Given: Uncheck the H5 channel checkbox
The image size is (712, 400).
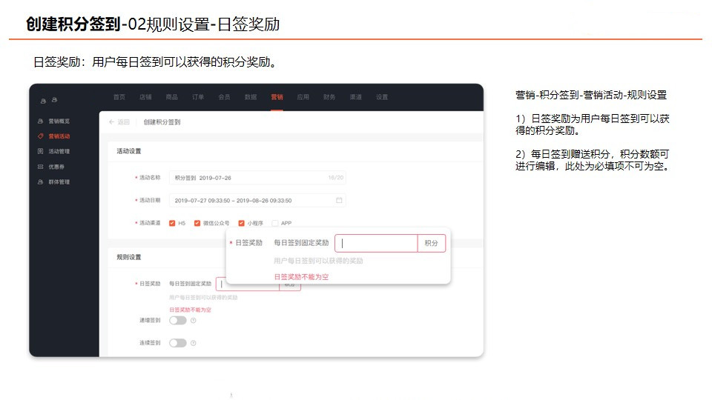Looking at the screenshot, I should (172, 223).
